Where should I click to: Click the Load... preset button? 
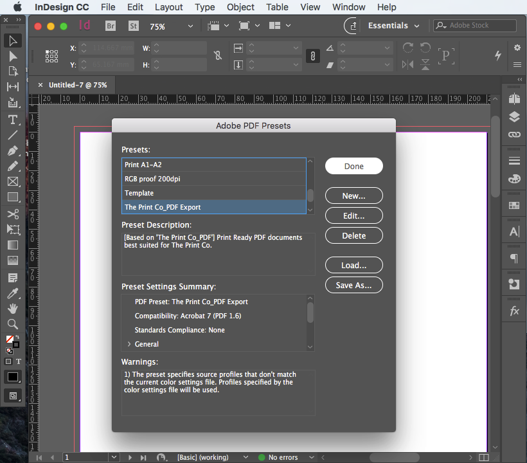pyautogui.click(x=354, y=266)
